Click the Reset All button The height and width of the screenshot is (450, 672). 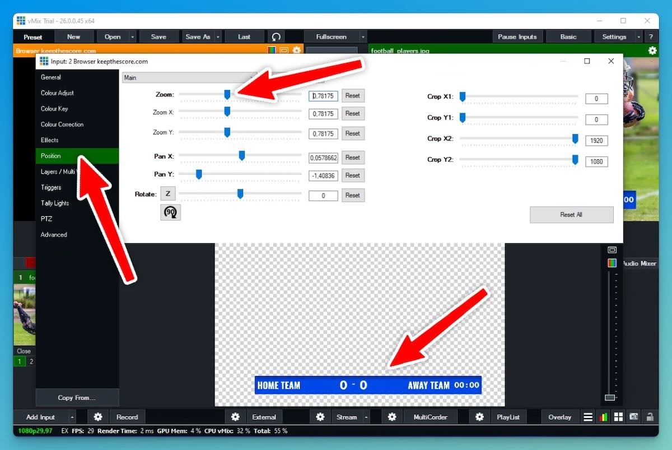[x=571, y=214]
